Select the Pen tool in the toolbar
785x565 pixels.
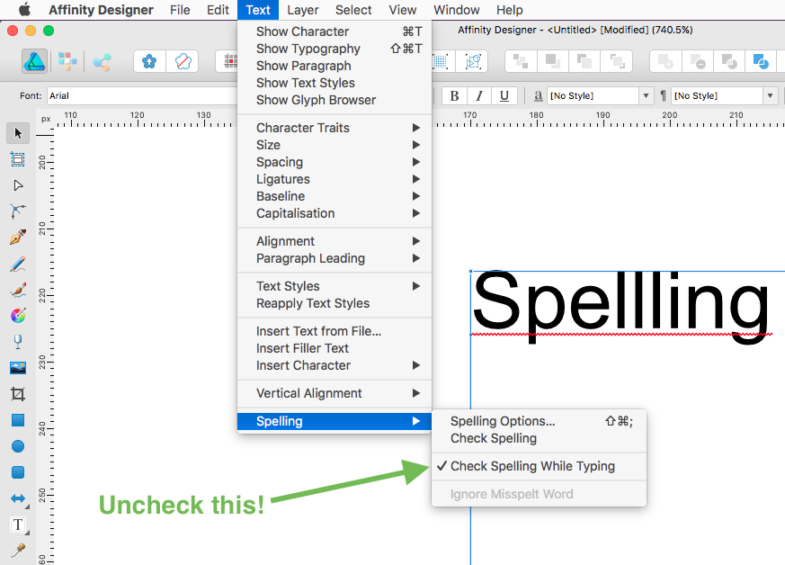coord(18,238)
